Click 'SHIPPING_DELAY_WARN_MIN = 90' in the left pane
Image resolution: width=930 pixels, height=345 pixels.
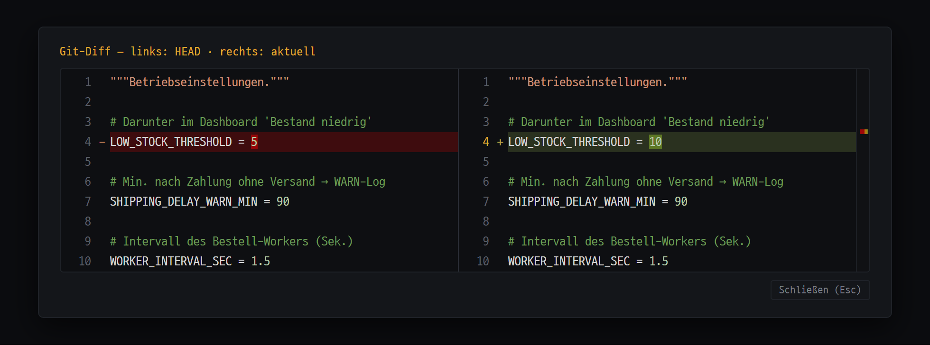click(x=200, y=201)
